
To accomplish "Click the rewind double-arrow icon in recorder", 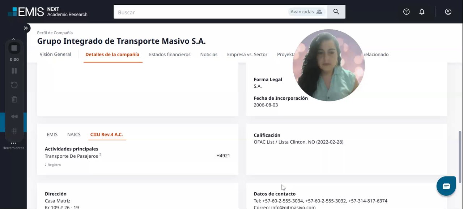I will click(x=14, y=117).
